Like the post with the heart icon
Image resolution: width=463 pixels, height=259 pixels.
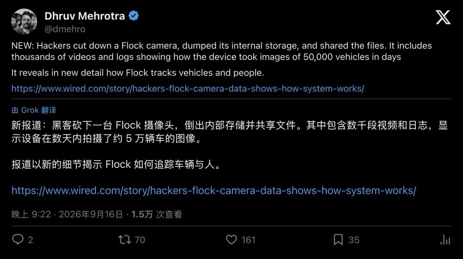(x=231, y=240)
